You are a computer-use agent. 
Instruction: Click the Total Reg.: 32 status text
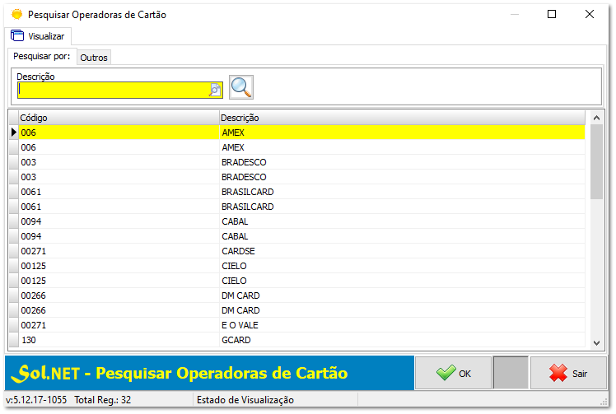(103, 400)
